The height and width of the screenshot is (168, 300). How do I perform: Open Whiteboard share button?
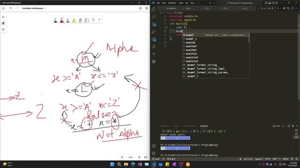tap(141, 8)
